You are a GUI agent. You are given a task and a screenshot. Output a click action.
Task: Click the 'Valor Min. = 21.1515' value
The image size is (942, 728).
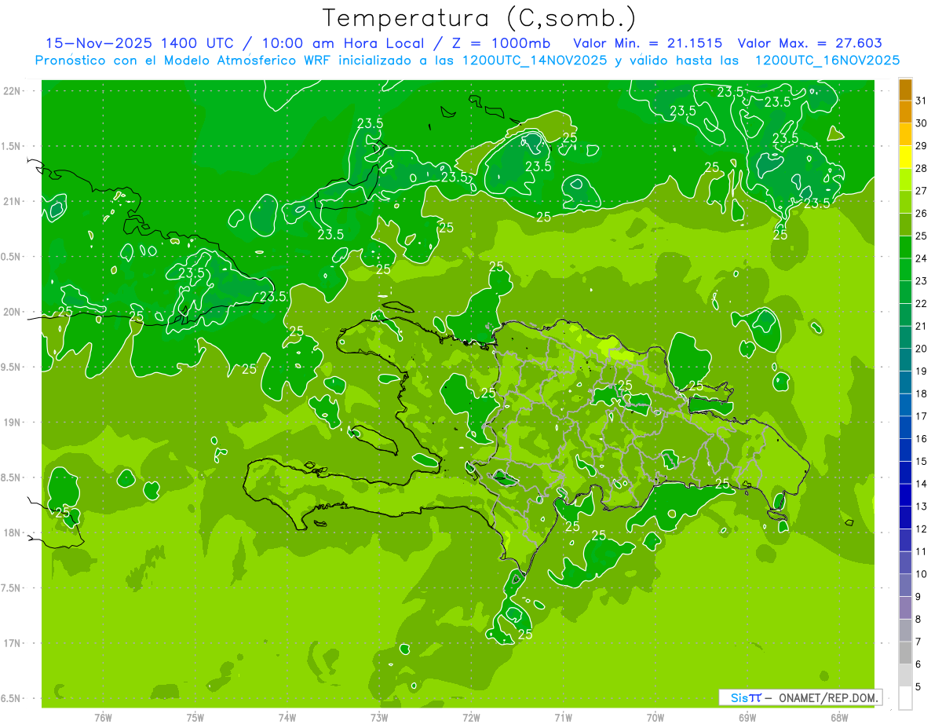pos(648,43)
